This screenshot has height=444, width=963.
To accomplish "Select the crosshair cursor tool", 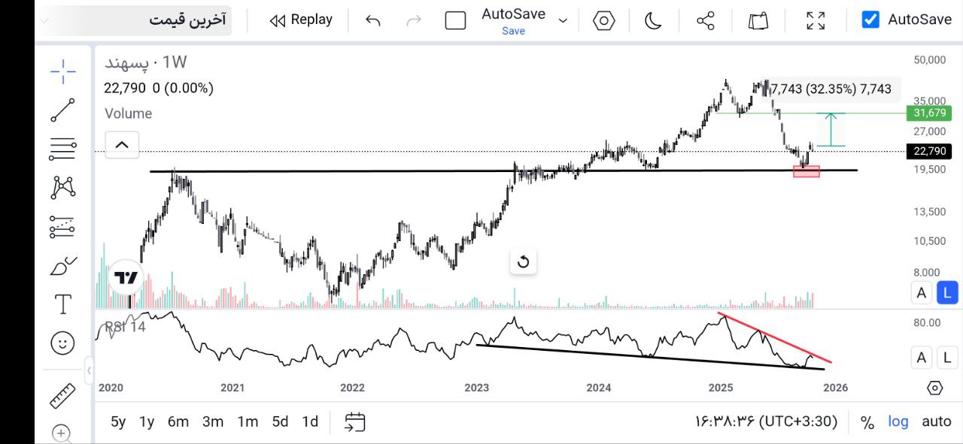I will click(x=62, y=71).
